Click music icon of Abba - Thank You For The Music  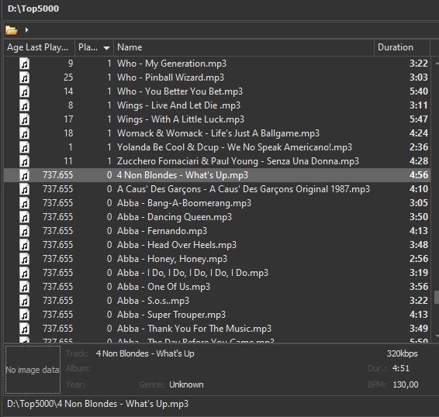point(24,329)
